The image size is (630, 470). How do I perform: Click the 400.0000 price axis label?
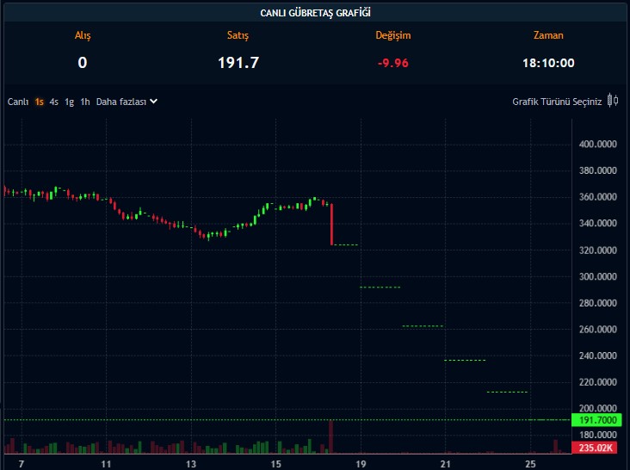(598, 145)
